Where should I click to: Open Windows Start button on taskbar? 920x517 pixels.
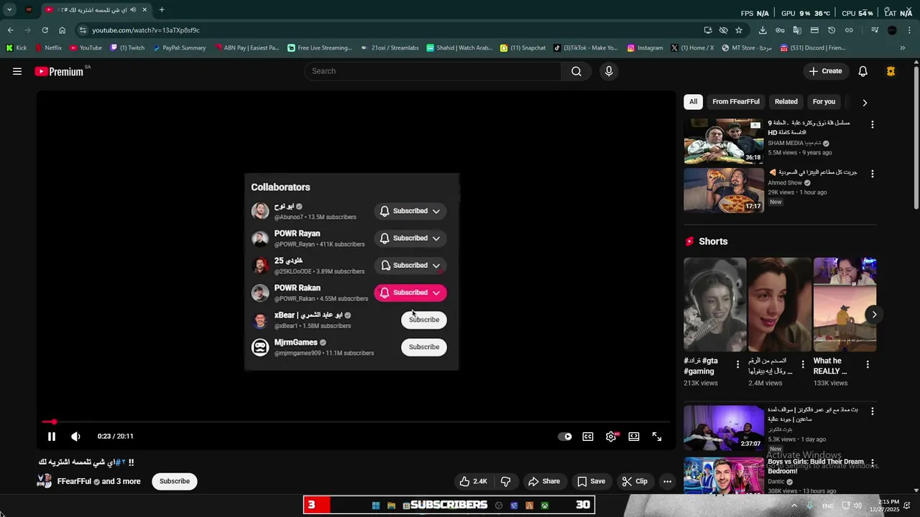click(x=376, y=506)
